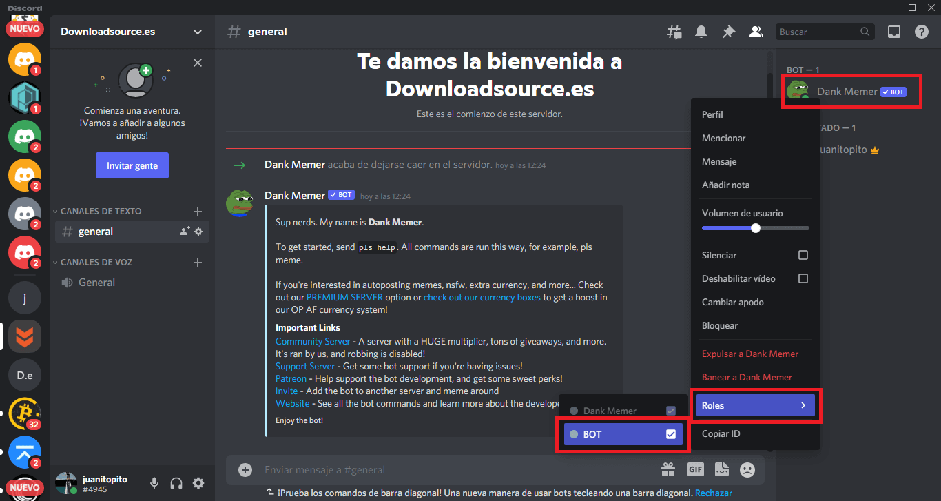This screenshot has width=941, height=501.
Task: Open notification settings bell icon
Action: tap(701, 32)
